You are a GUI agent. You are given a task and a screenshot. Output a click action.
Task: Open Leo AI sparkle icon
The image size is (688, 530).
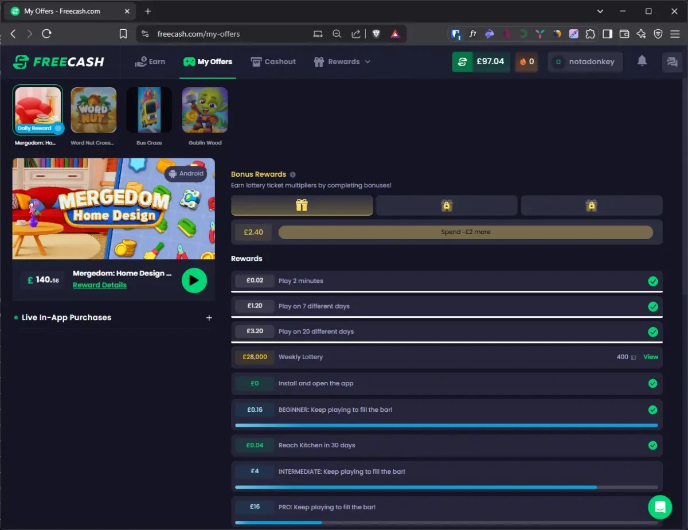[x=642, y=34]
